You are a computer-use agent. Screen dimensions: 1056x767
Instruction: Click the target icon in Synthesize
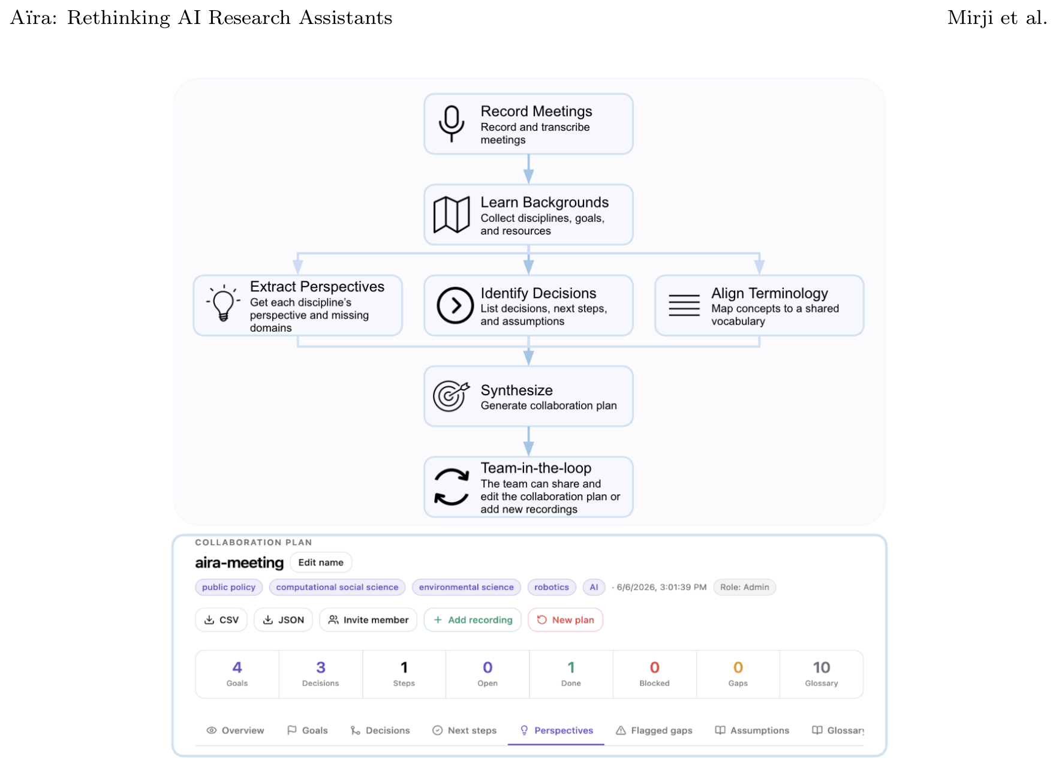click(x=451, y=396)
